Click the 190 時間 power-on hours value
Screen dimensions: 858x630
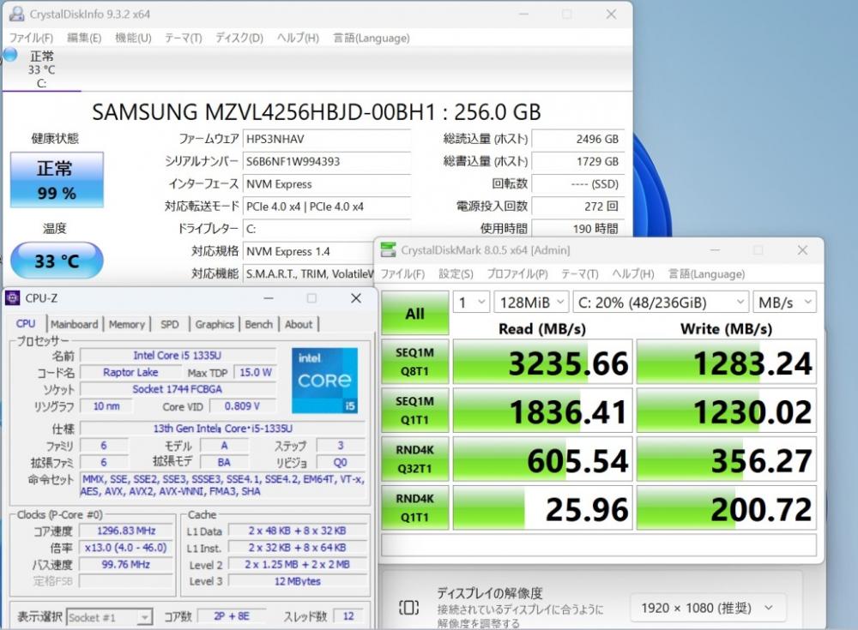click(x=577, y=228)
